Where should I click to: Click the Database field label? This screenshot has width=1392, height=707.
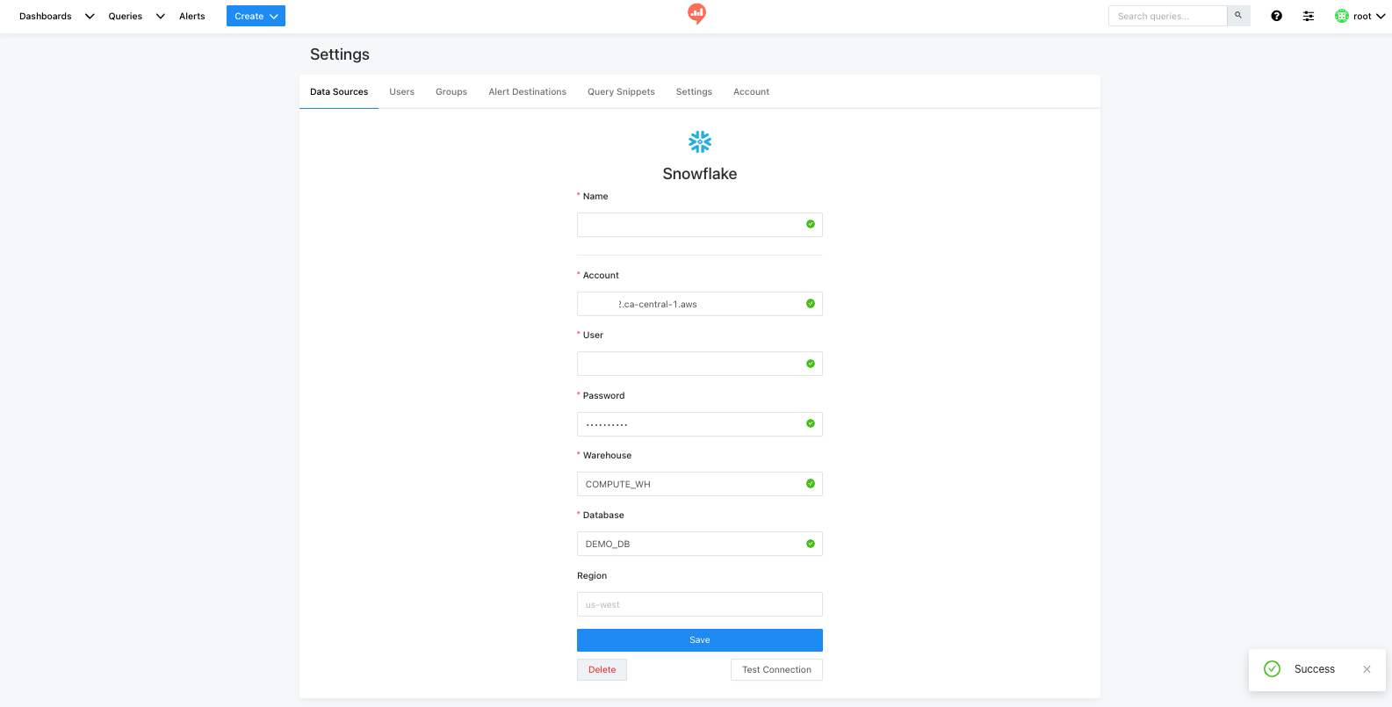click(603, 516)
